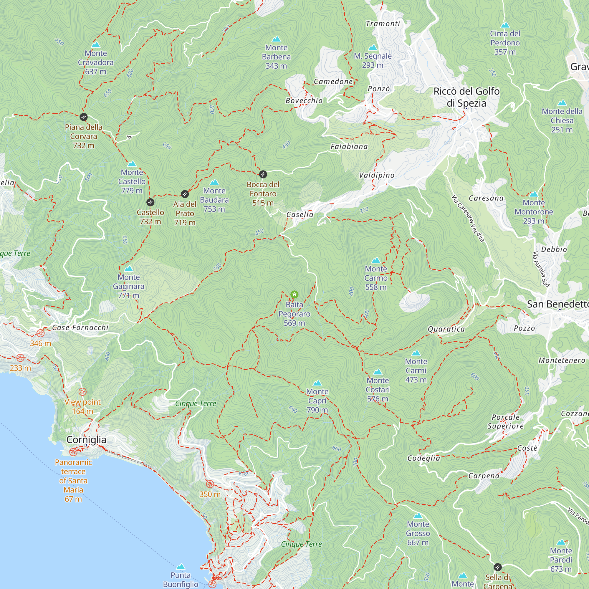The height and width of the screenshot is (589, 589).
Task: Click the Valdipino village label
Action: (x=376, y=175)
